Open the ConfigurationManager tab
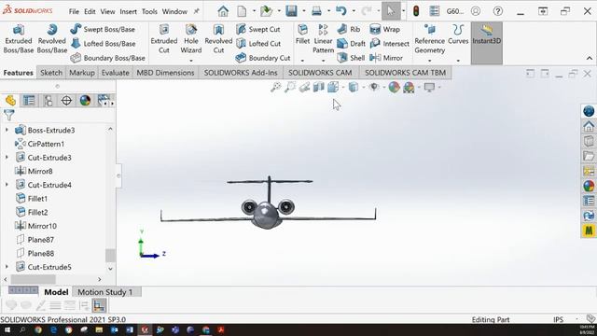 (48, 101)
